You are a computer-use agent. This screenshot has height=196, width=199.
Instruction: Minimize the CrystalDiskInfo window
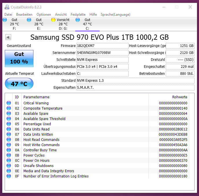click(164, 7)
